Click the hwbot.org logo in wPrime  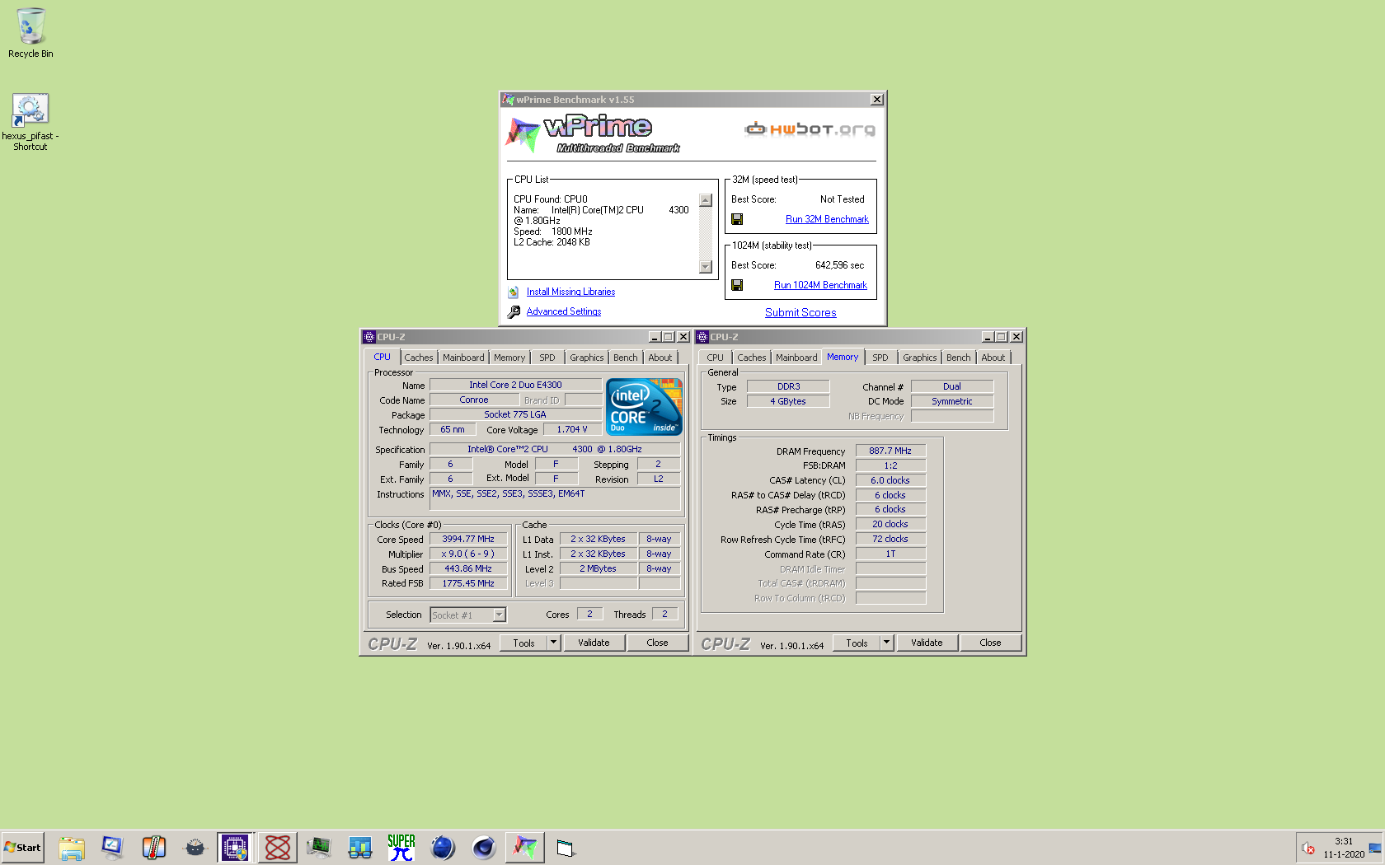tap(810, 129)
